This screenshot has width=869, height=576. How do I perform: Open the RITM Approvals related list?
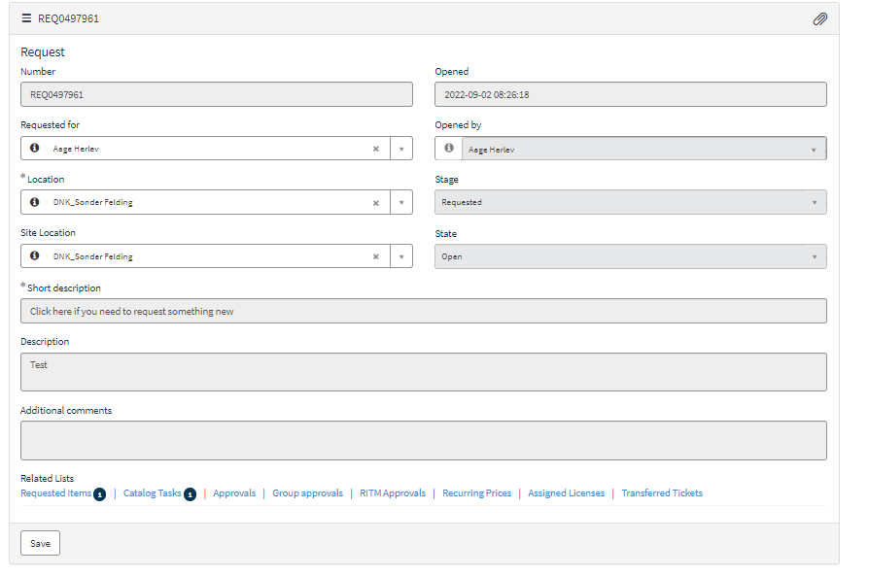click(392, 493)
